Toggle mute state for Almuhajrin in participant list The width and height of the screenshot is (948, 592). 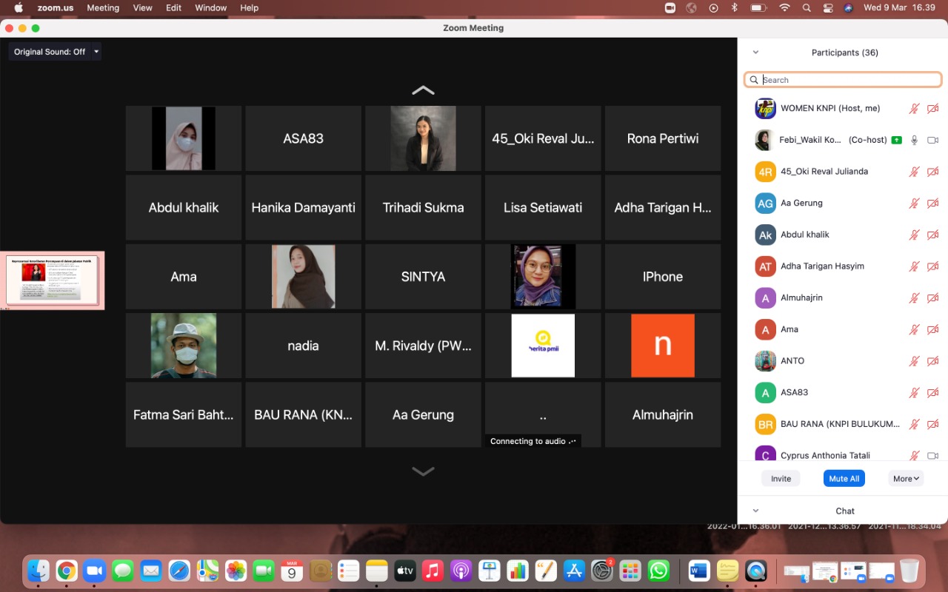(915, 298)
